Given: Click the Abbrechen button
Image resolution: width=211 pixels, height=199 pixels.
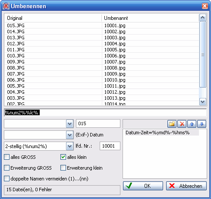Looking at the screenshot, I should (x=186, y=186).
